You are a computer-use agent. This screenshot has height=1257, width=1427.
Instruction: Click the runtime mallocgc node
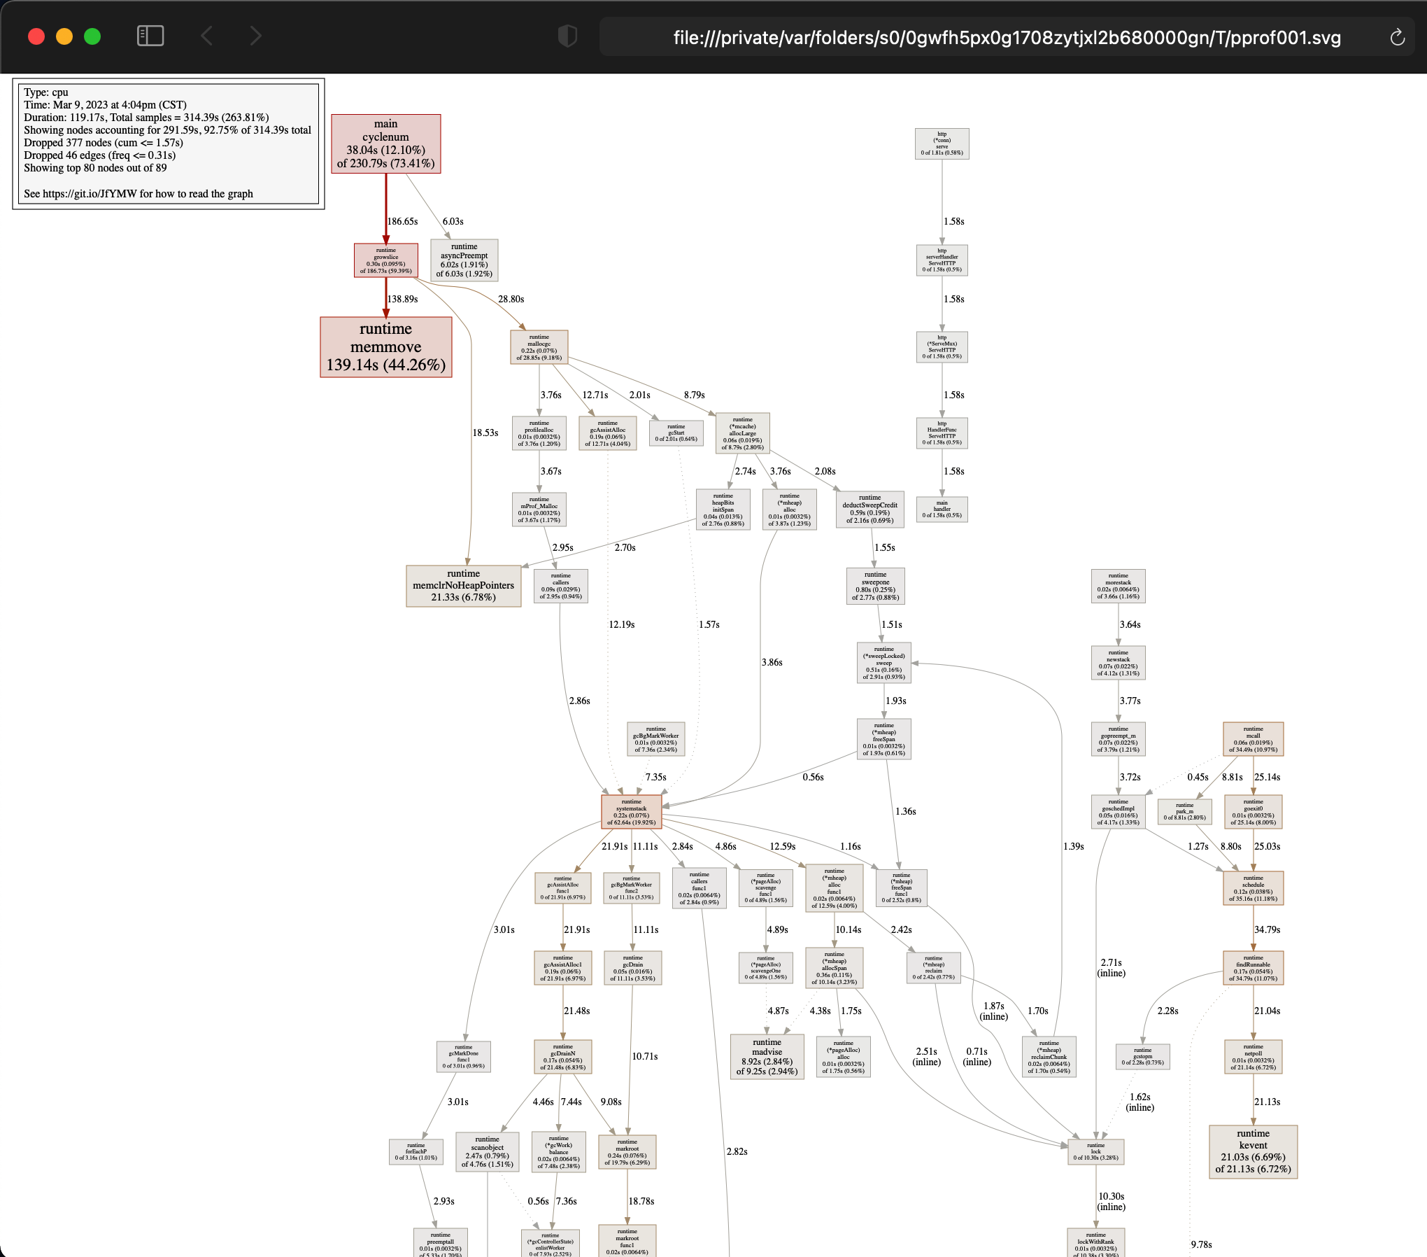click(x=539, y=347)
